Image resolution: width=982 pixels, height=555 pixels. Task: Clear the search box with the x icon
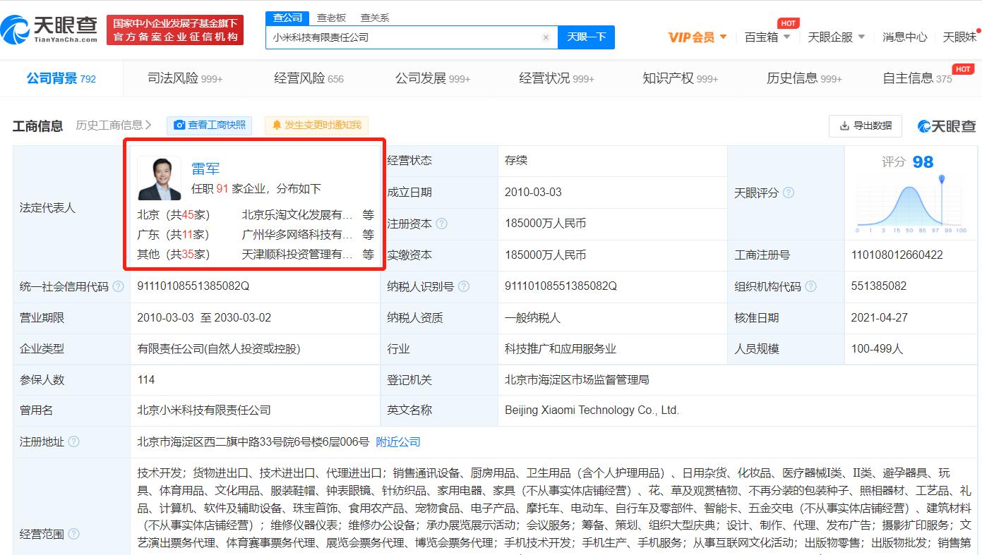(x=546, y=37)
